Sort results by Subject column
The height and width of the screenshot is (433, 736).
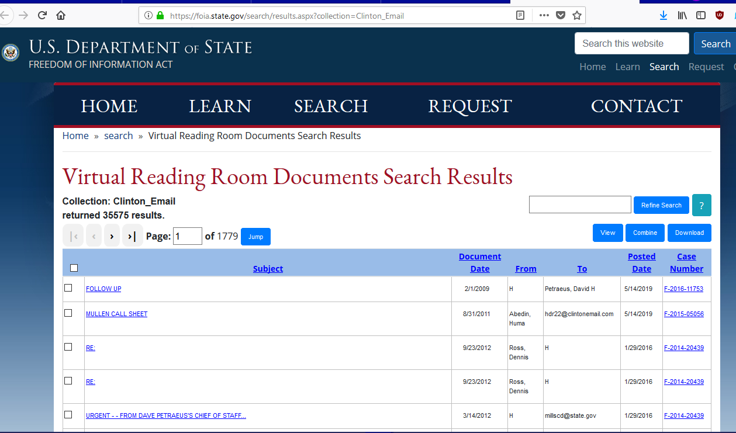pos(268,269)
